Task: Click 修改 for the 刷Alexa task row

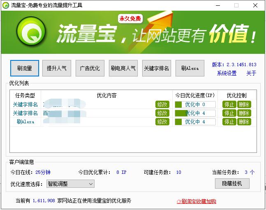Action: pyautogui.click(x=162, y=122)
